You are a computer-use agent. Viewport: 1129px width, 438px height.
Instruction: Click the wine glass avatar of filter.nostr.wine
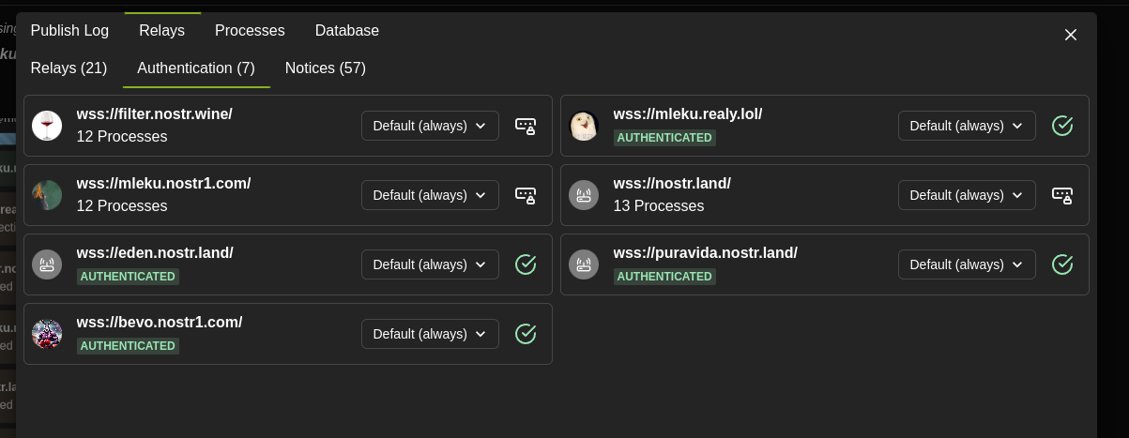pyautogui.click(x=47, y=126)
